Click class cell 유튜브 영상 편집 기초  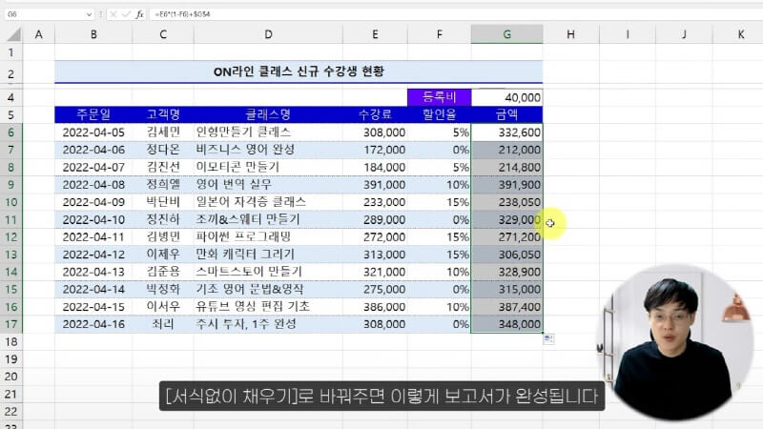[x=268, y=307]
